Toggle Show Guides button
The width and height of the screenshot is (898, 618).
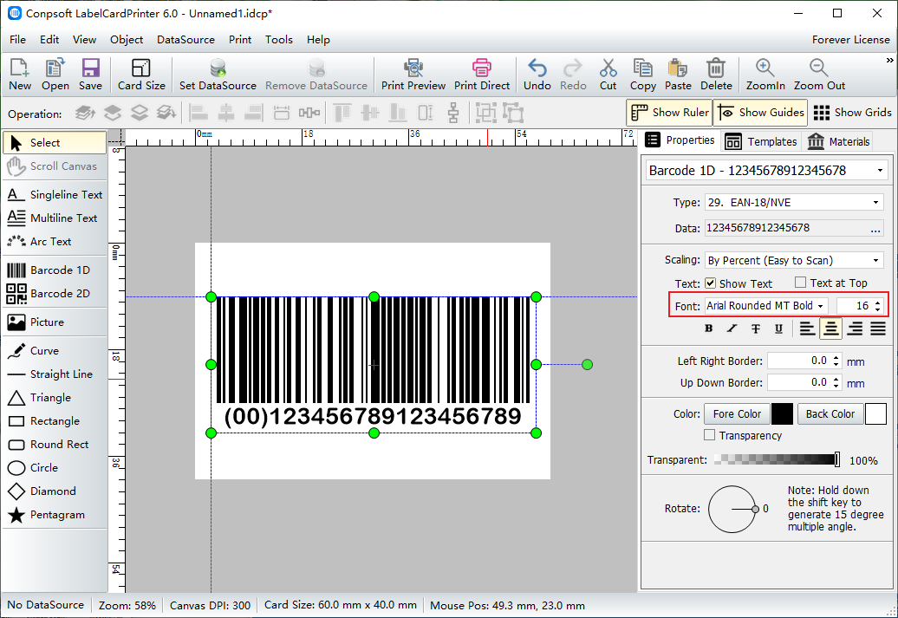[760, 113]
